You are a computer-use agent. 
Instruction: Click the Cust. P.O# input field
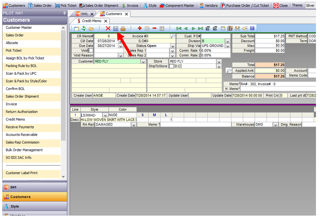click(x=216, y=36)
